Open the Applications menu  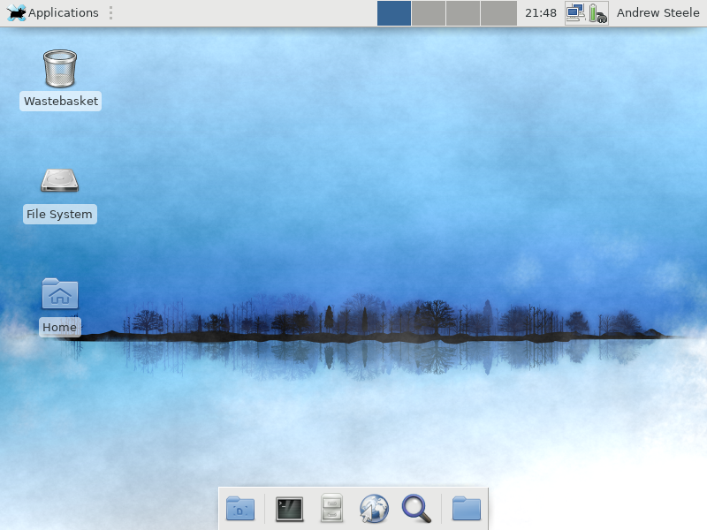tap(53, 13)
